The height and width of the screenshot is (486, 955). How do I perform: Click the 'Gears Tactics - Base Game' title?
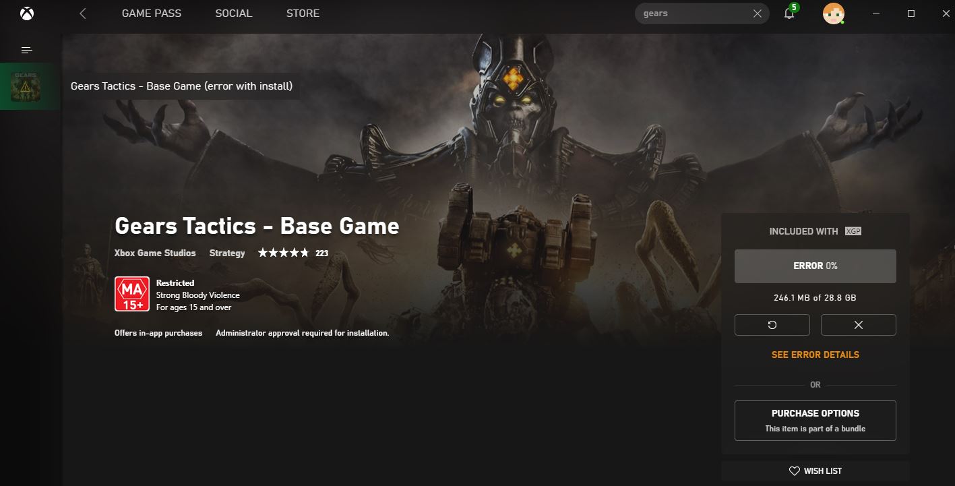point(257,226)
